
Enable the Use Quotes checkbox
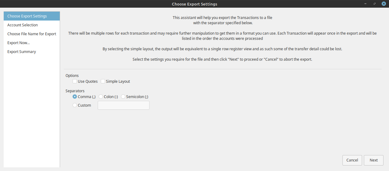point(75,82)
